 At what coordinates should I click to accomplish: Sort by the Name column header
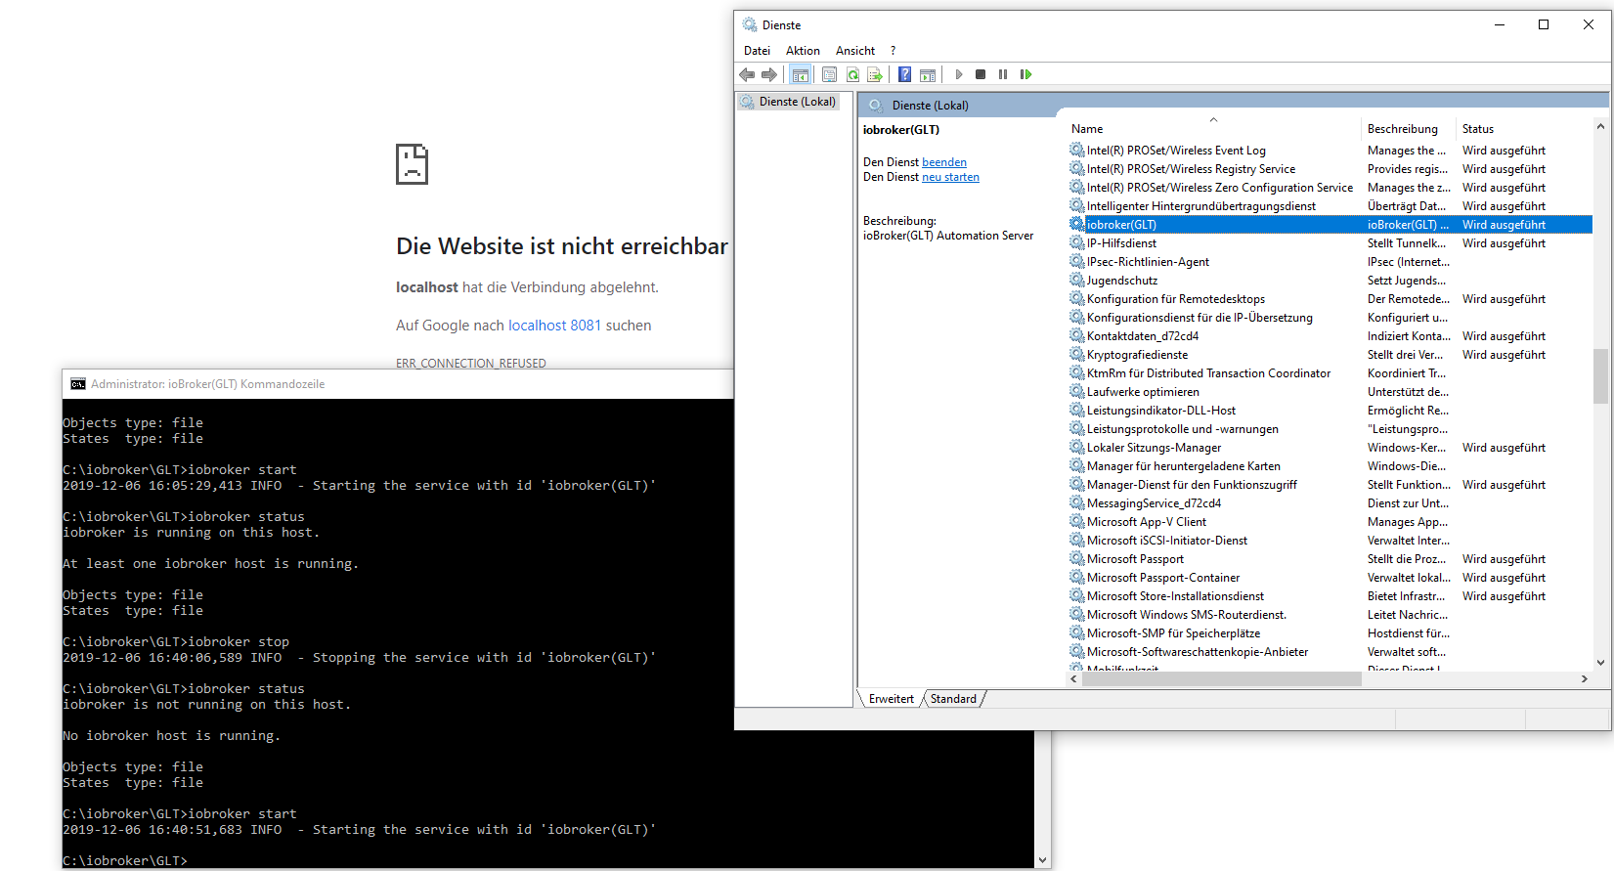[x=1212, y=129]
